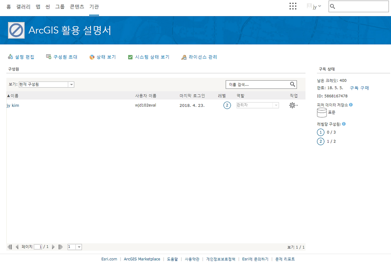Click the wjd102eval username cell
Image resolution: width=391 pixels, height=268 pixels.
click(x=146, y=106)
